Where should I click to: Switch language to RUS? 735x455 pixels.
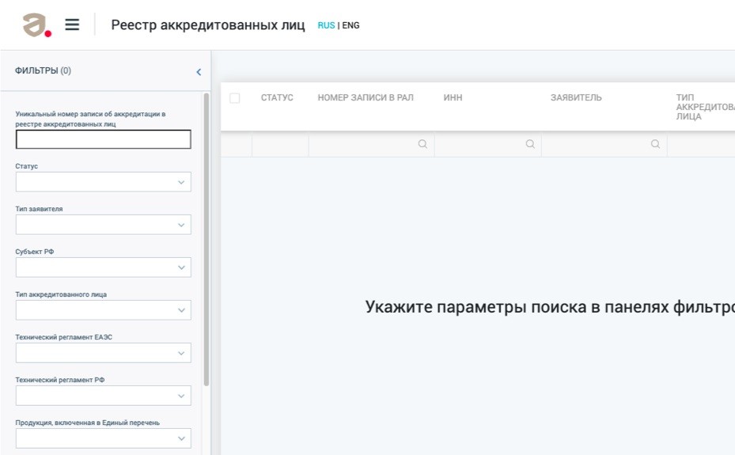(326, 25)
